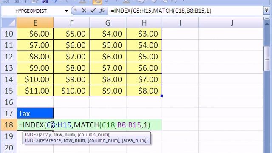
Task: Expand the formula bar with double chevron
Action: (x=266, y=11)
